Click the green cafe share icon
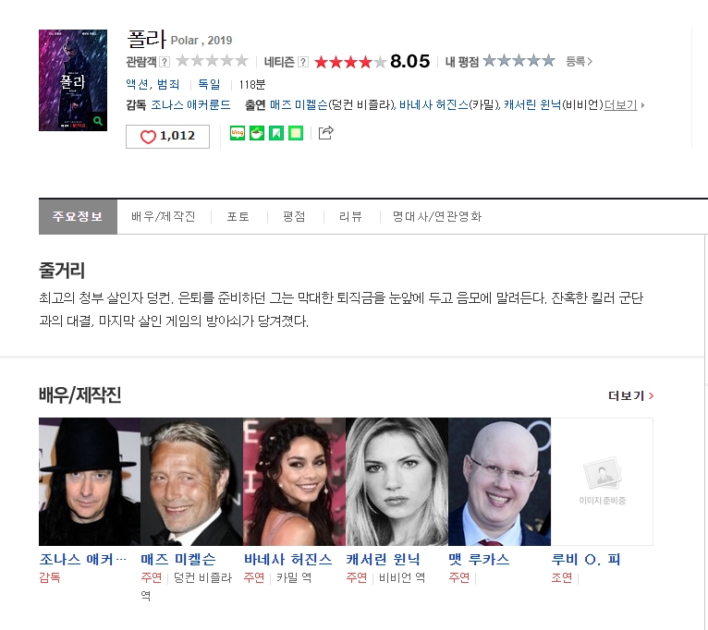The width and height of the screenshot is (708, 630). (x=257, y=133)
